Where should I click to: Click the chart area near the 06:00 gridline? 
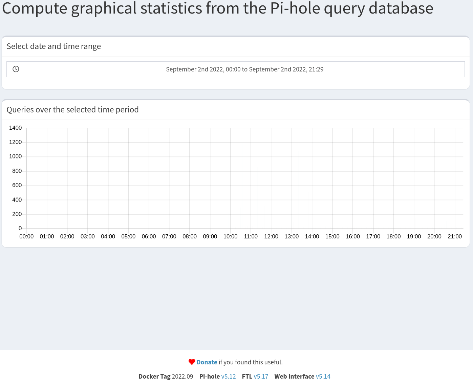(x=149, y=178)
